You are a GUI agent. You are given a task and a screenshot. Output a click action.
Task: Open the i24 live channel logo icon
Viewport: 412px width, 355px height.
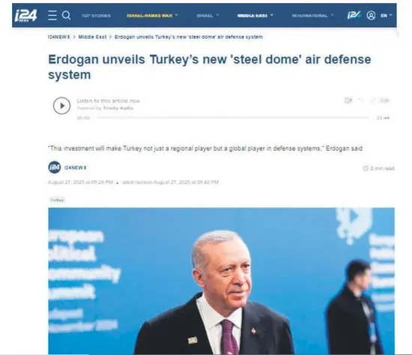tap(354, 15)
